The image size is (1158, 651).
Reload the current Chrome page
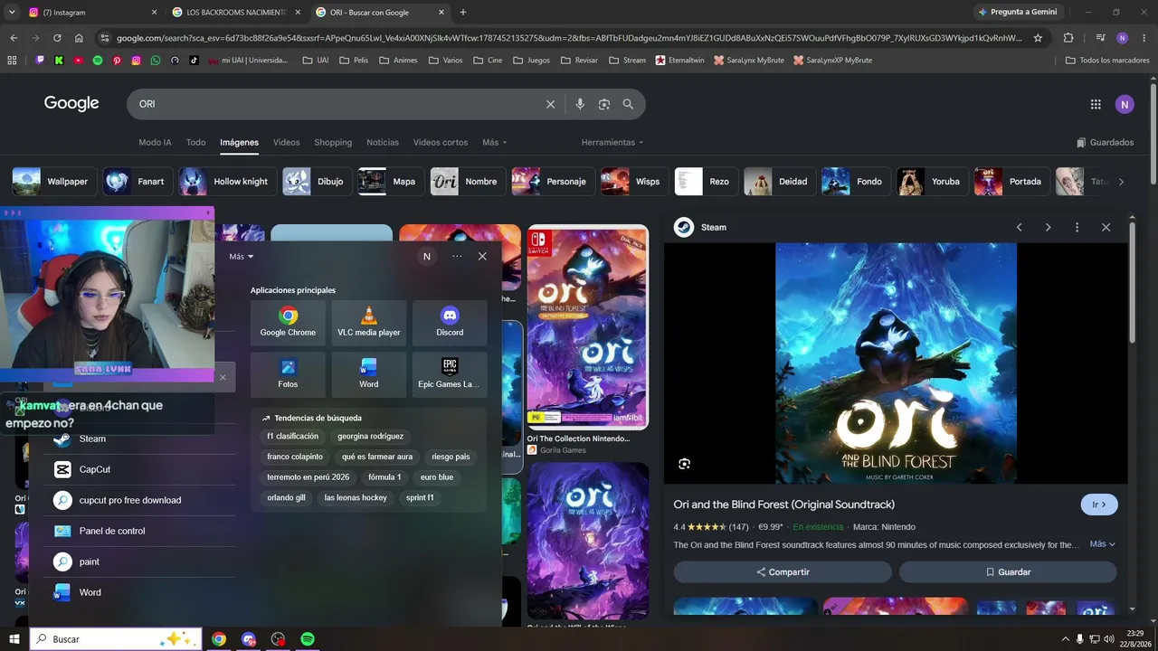(57, 38)
